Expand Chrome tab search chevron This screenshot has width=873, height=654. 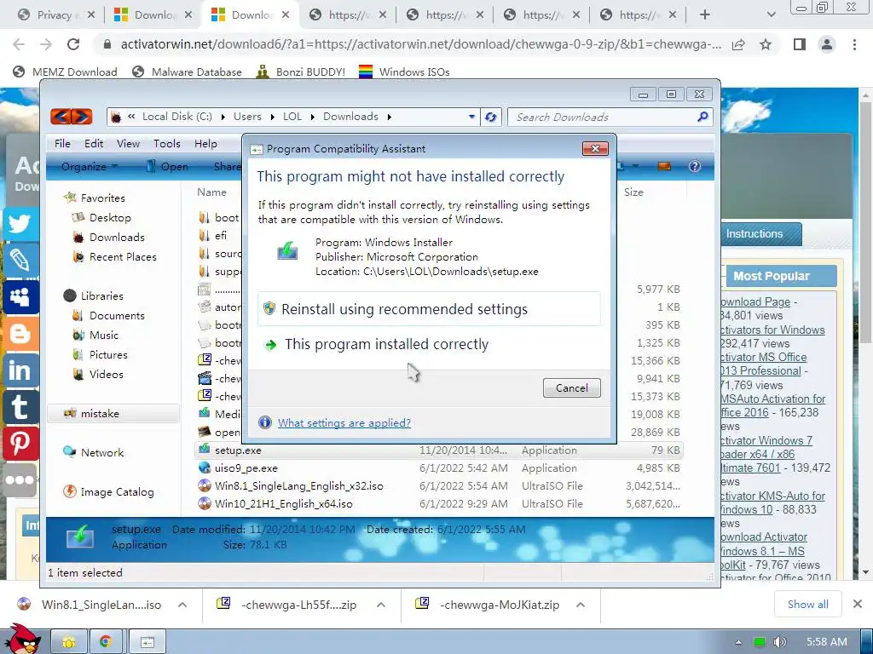pyautogui.click(x=771, y=15)
